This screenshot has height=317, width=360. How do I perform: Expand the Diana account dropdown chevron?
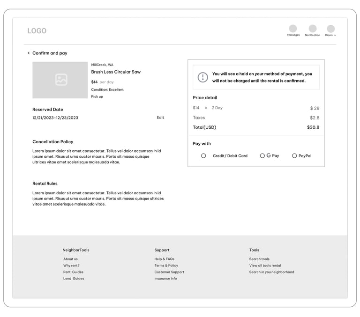click(x=335, y=35)
